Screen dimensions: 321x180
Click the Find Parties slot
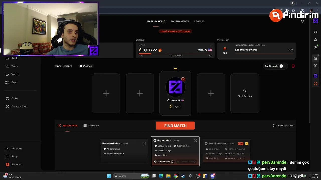click(245, 93)
